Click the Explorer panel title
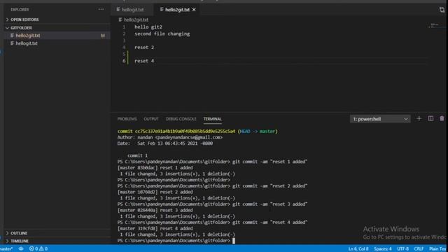 coord(20,9)
